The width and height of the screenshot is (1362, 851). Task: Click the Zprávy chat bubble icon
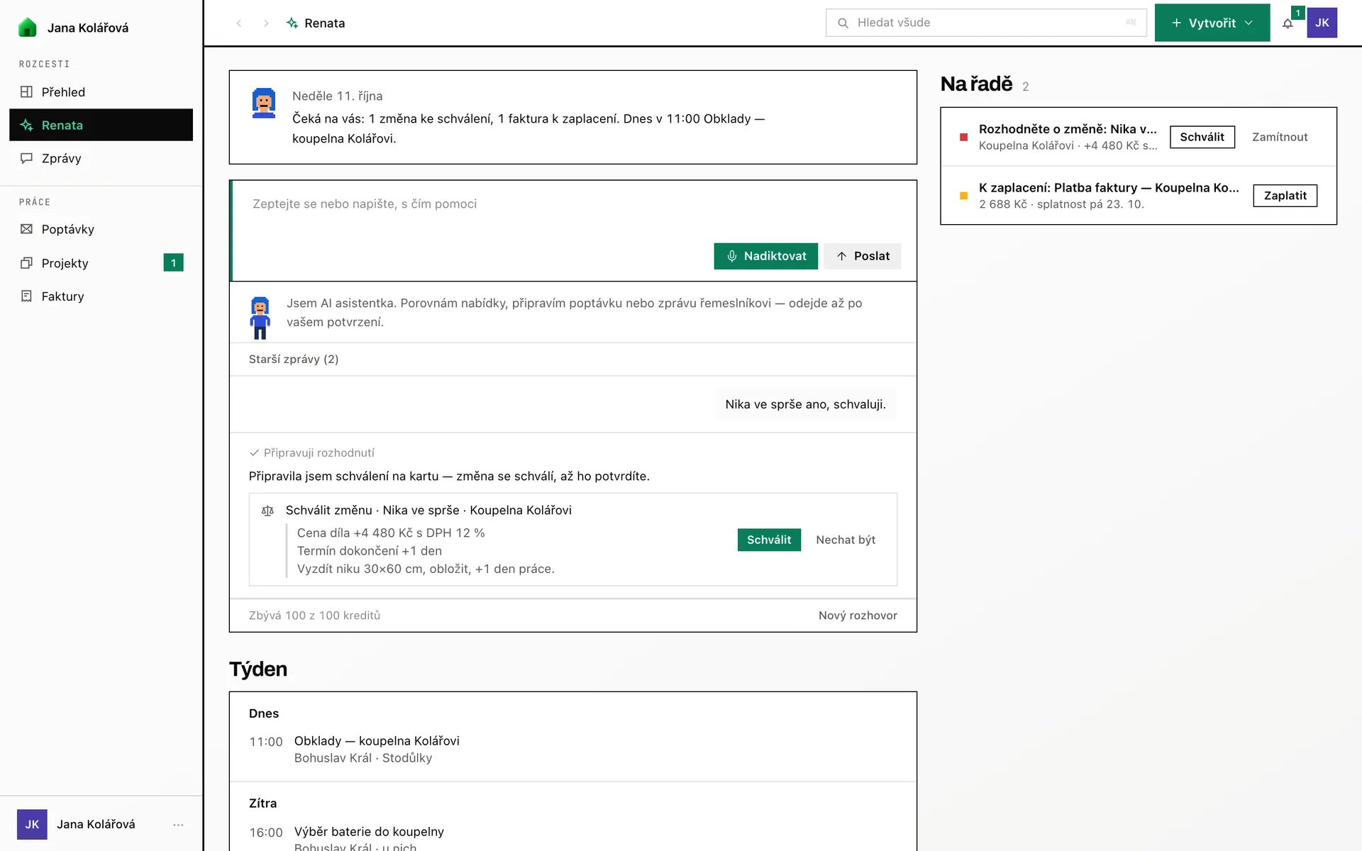(x=26, y=158)
